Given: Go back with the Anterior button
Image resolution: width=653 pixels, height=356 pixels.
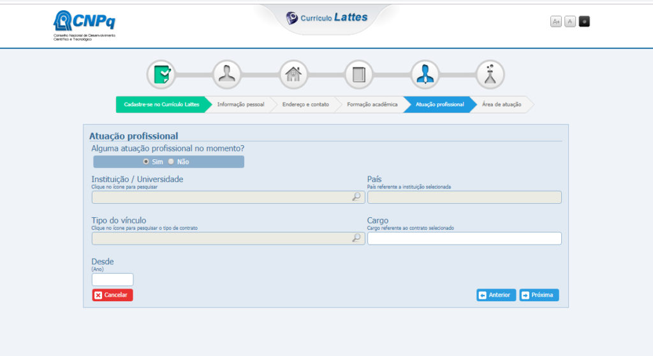Looking at the screenshot, I should click(x=496, y=295).
